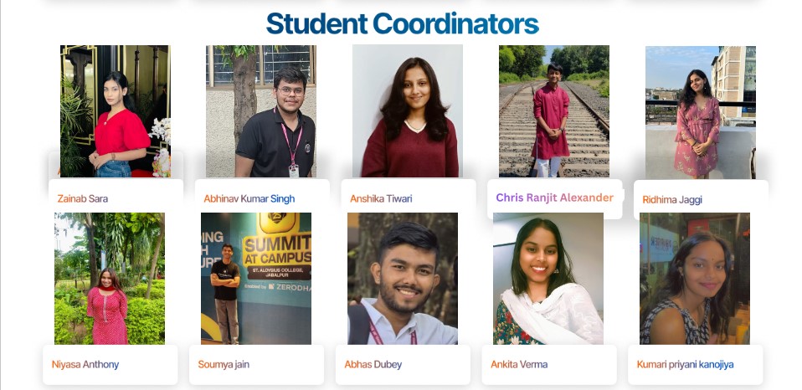Click the Soumya jain name label
The height and width of the screenshot is (390, 802).
click(224, 365)
